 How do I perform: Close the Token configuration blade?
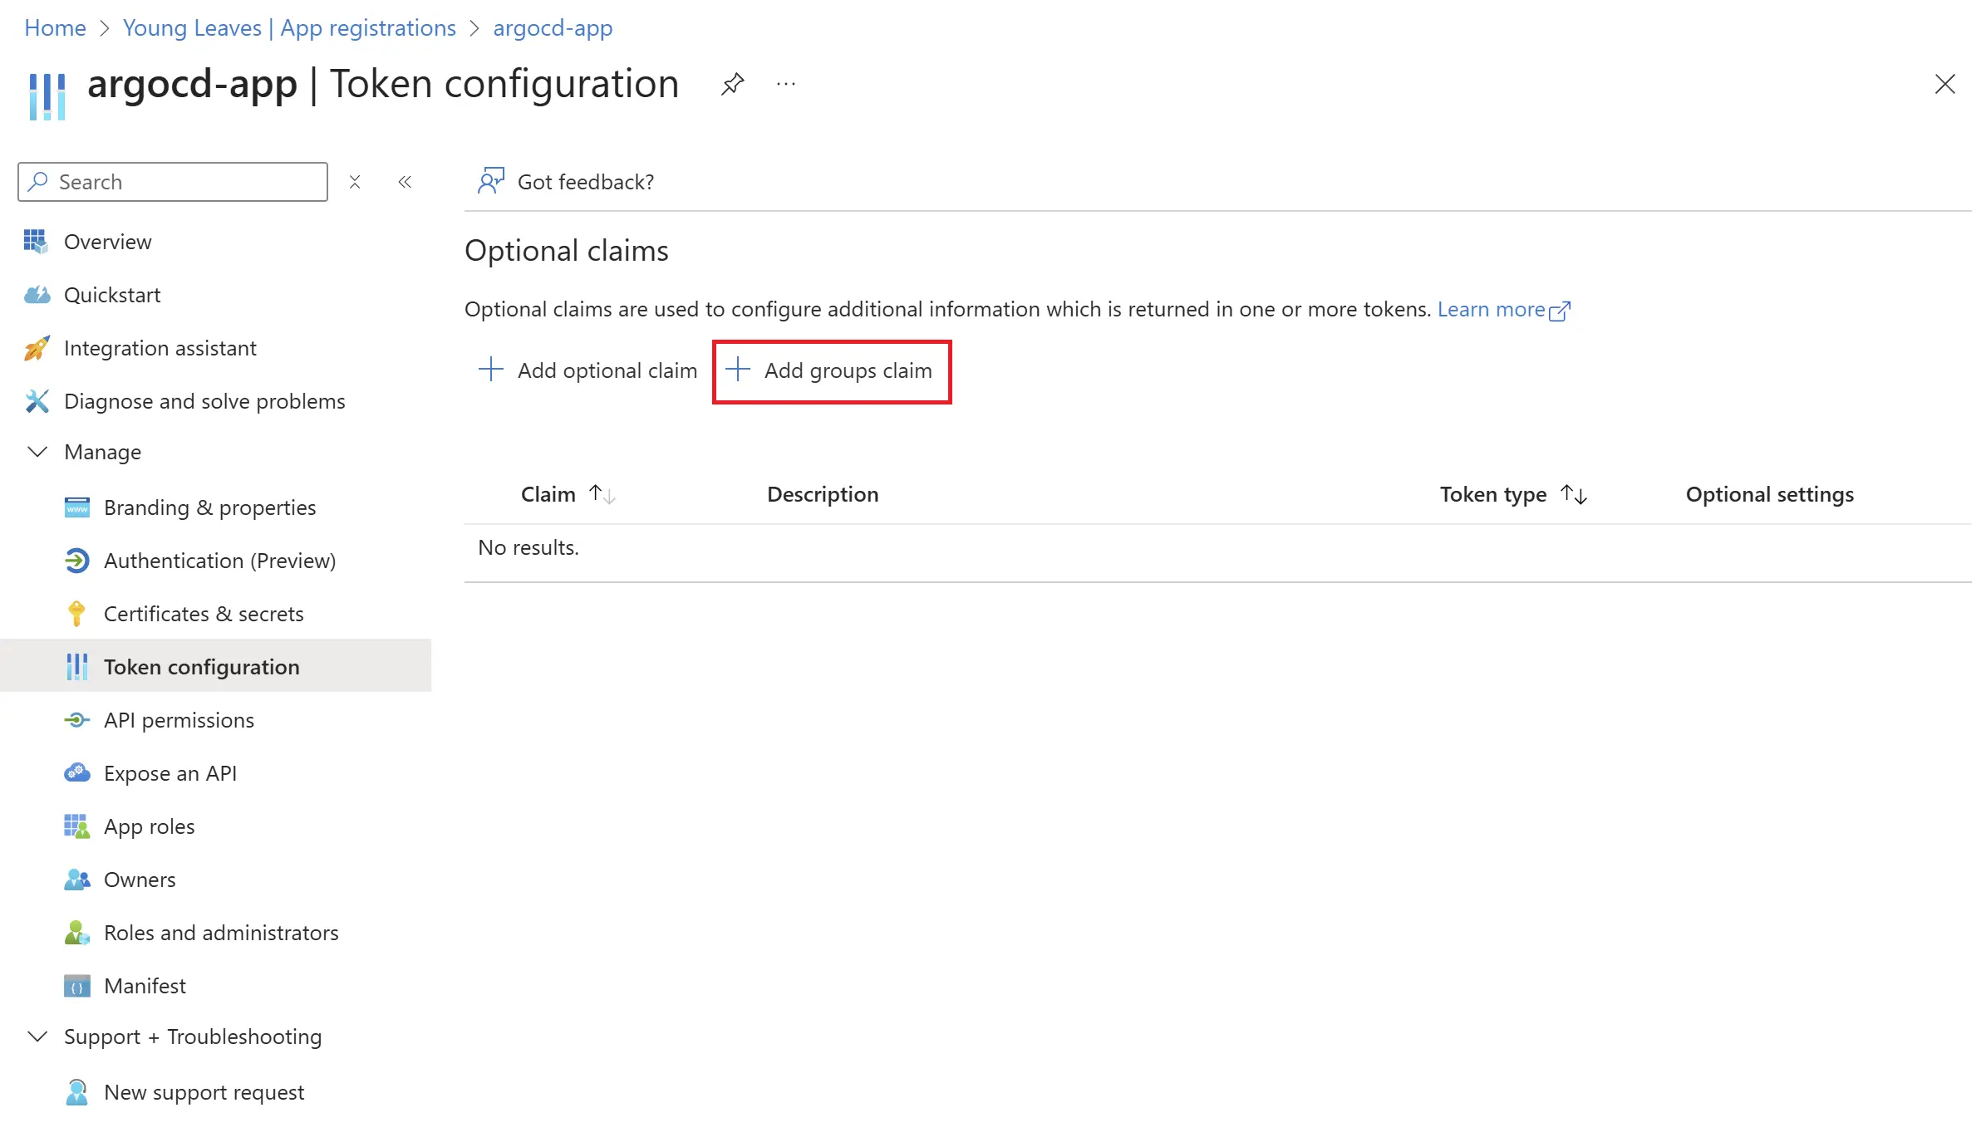click(1944, 84)
